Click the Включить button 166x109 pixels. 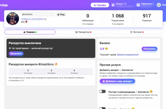point(16,54)
